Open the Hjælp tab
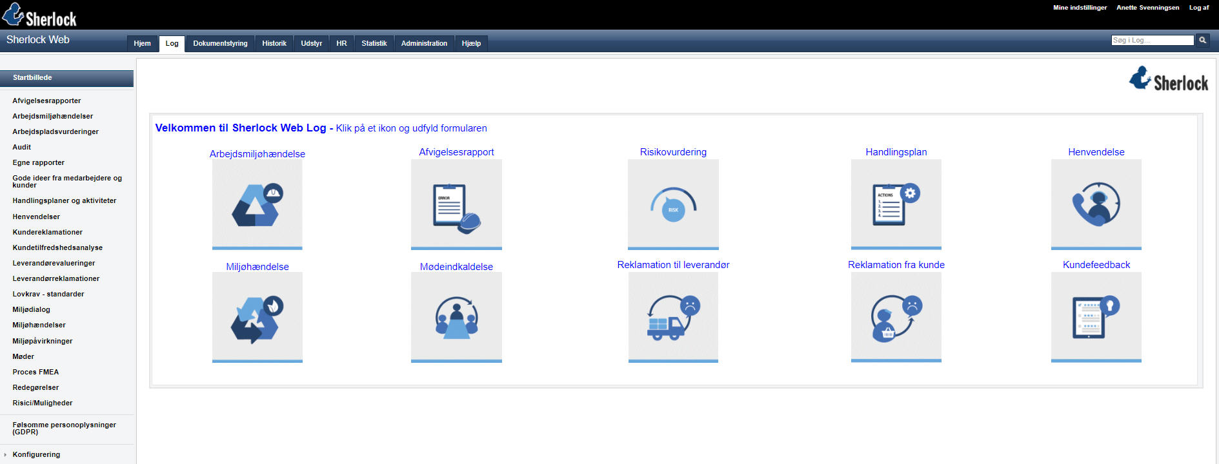The height and width of the screenshot is (464, 1219). click(x=471, y=43)
